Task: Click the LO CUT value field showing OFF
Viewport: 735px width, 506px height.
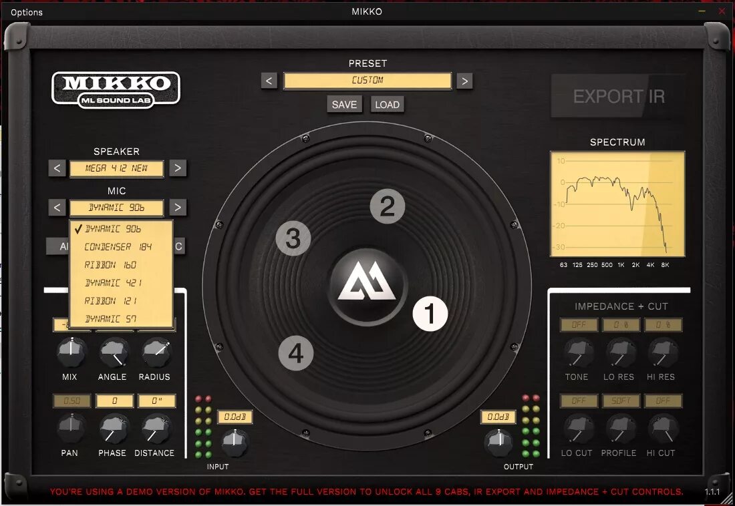Action: [x=579, y=401]
